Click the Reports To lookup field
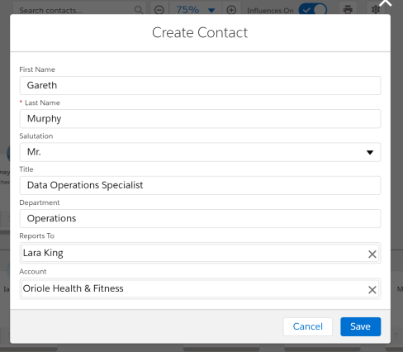This screenshot has width=403, height=352. [200, 253]
